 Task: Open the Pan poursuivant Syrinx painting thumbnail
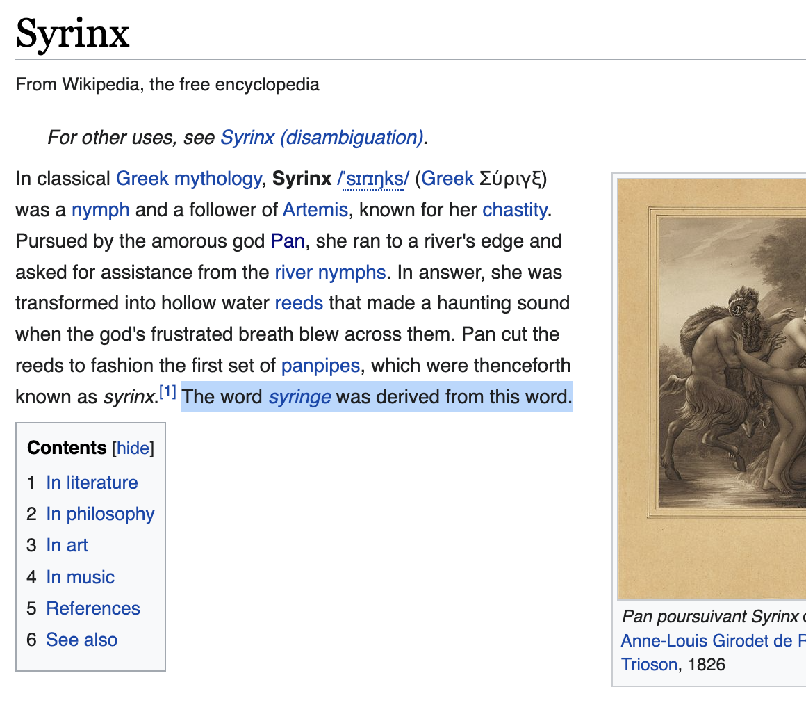[712, 389]
